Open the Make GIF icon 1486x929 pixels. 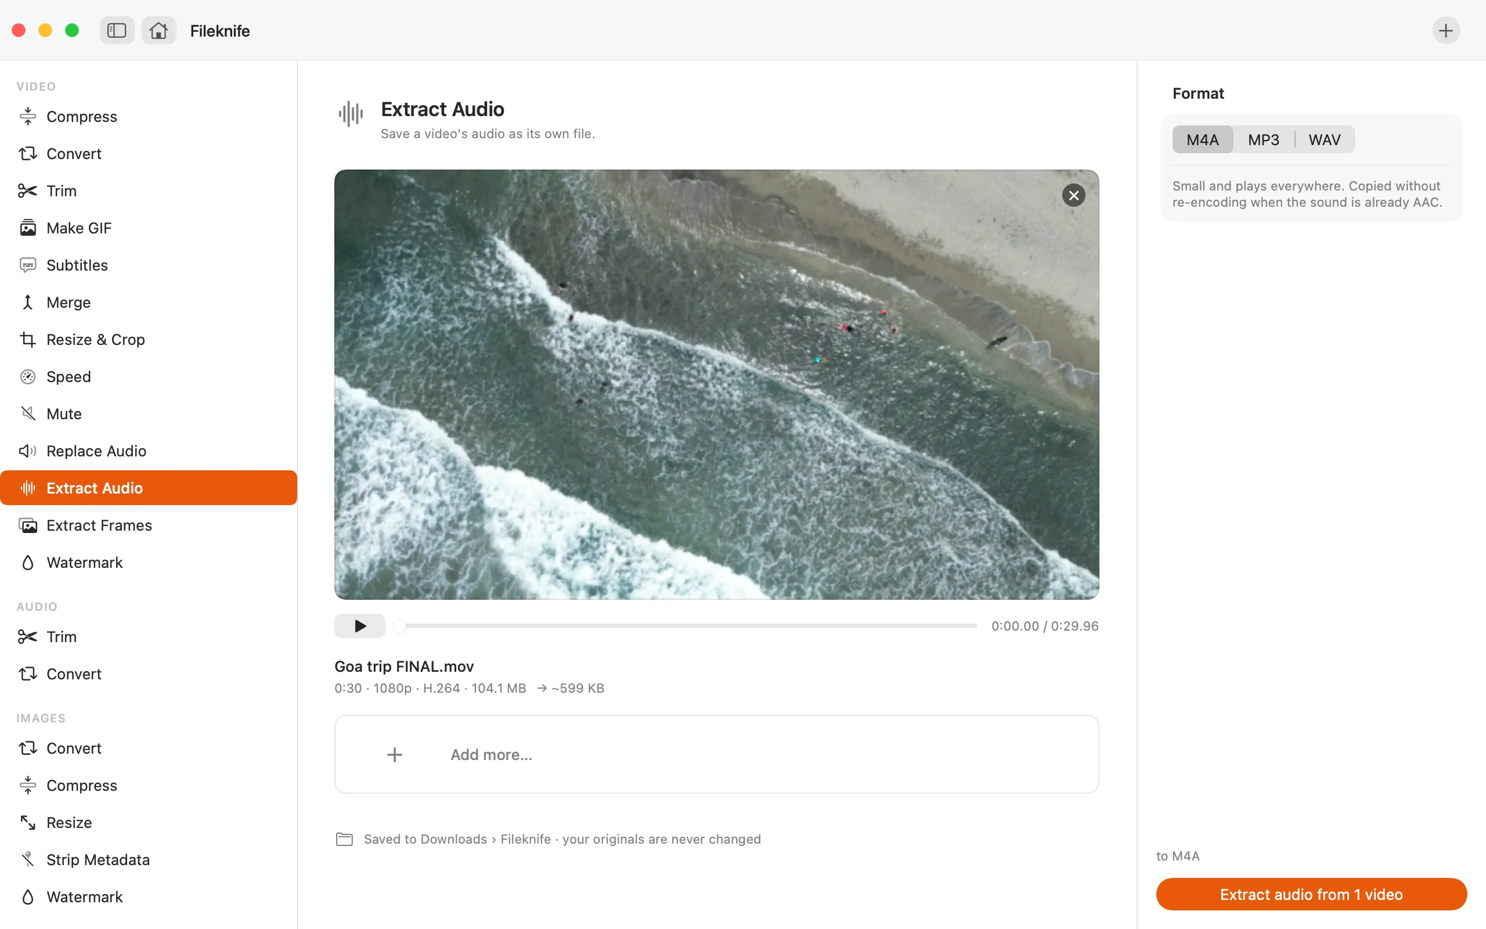pos(28,228)
